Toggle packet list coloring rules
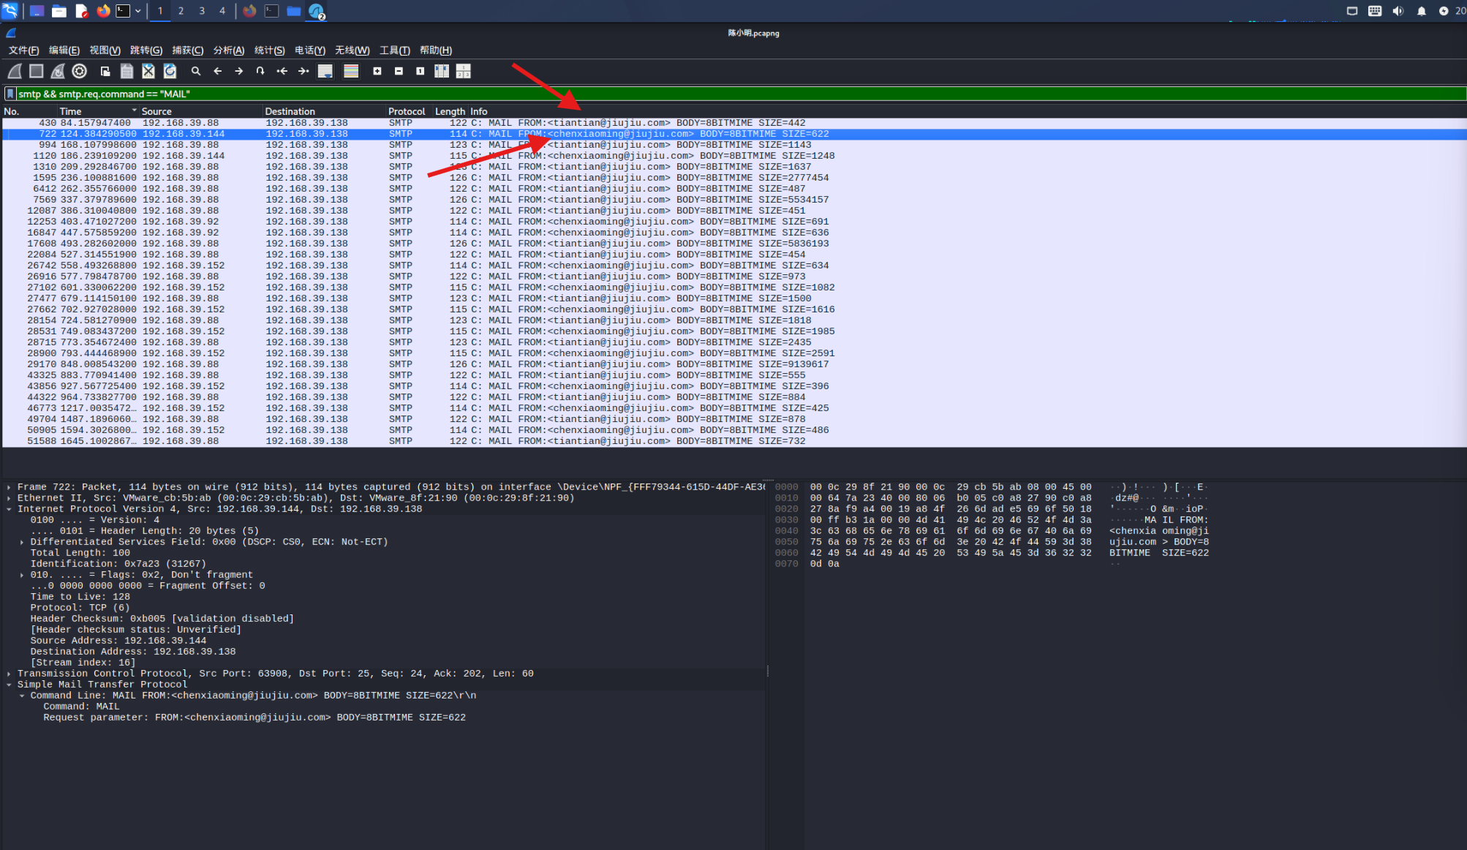This screenshot has width=1467, height=850. click(351, 71)
